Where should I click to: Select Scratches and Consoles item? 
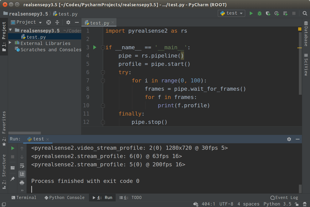pyautogui.click(x=48, y=50)
